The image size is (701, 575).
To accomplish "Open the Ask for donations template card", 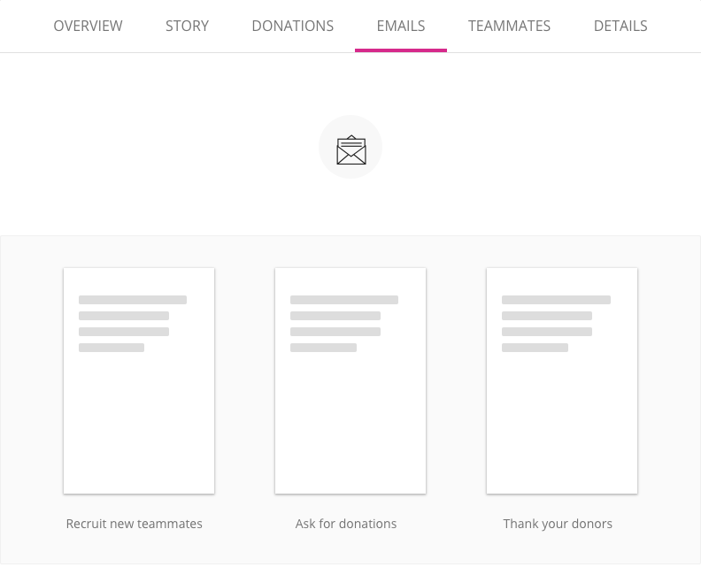I will pos(350,380).
